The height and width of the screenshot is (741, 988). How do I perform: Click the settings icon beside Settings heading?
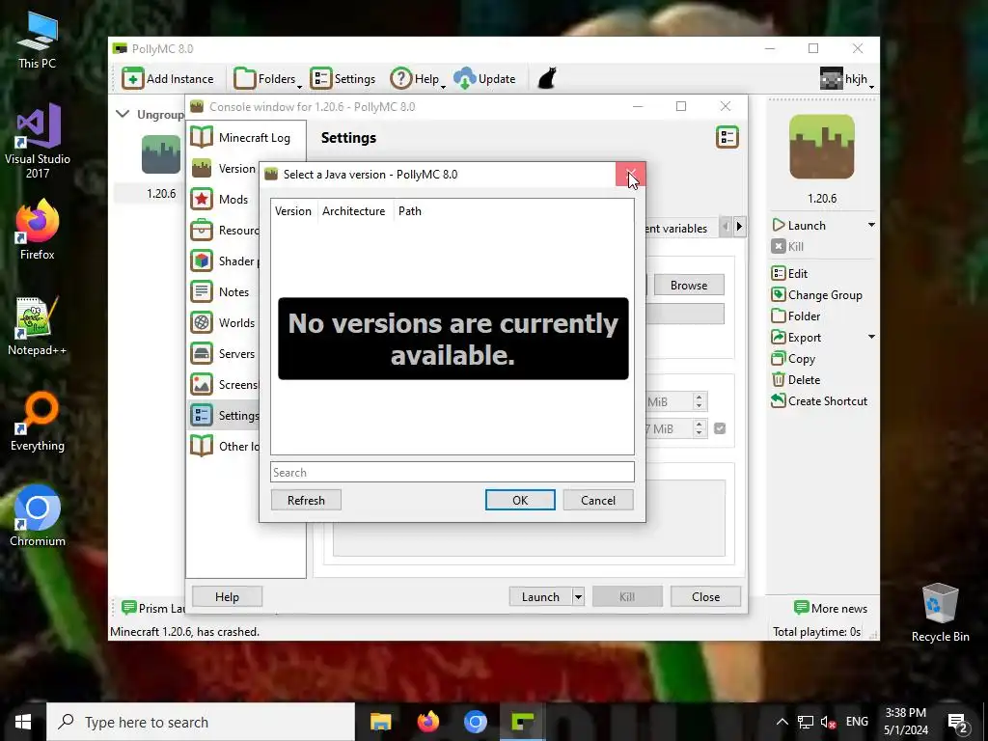[x=727, y=137]
